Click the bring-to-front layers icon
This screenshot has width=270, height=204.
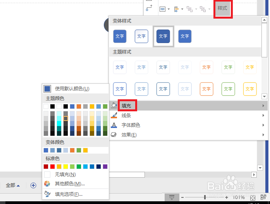[189, 9]
